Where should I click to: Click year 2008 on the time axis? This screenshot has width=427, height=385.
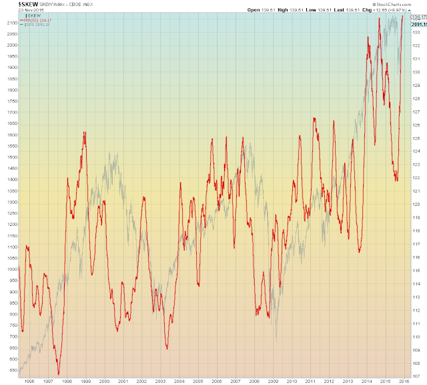[254, 382]
